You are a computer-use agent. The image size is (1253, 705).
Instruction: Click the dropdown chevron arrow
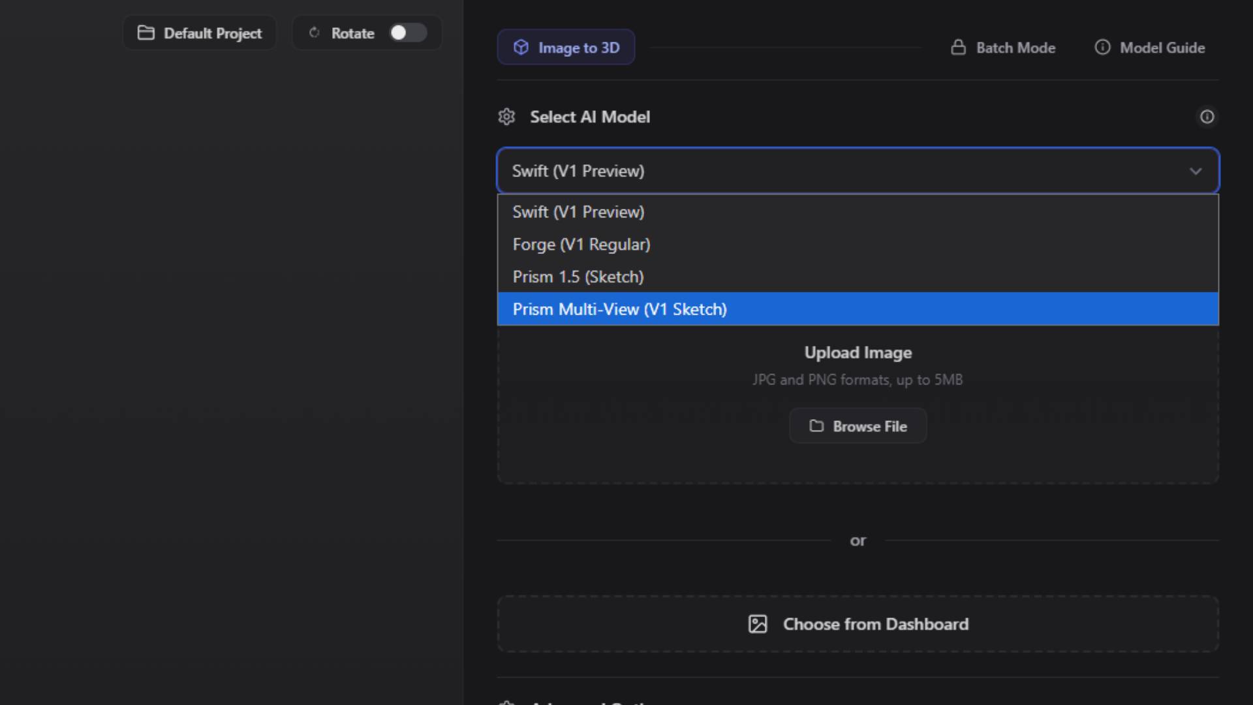pos(1196,171)
